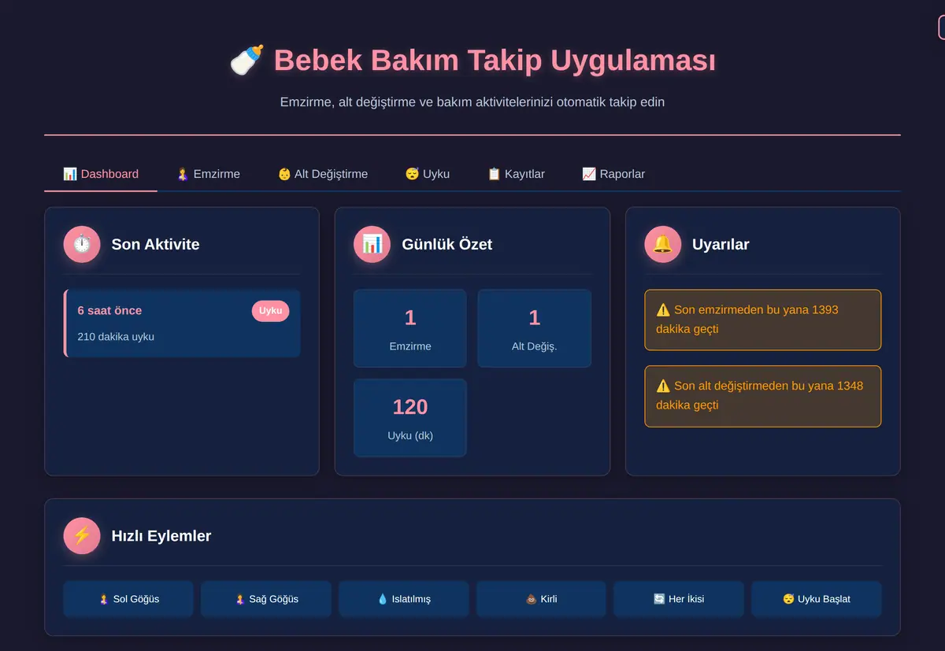Viewport: 945px width, 651px height.
Task: Click the lightning icon beside Hızlı Eylemler
Action: [82, 535]
